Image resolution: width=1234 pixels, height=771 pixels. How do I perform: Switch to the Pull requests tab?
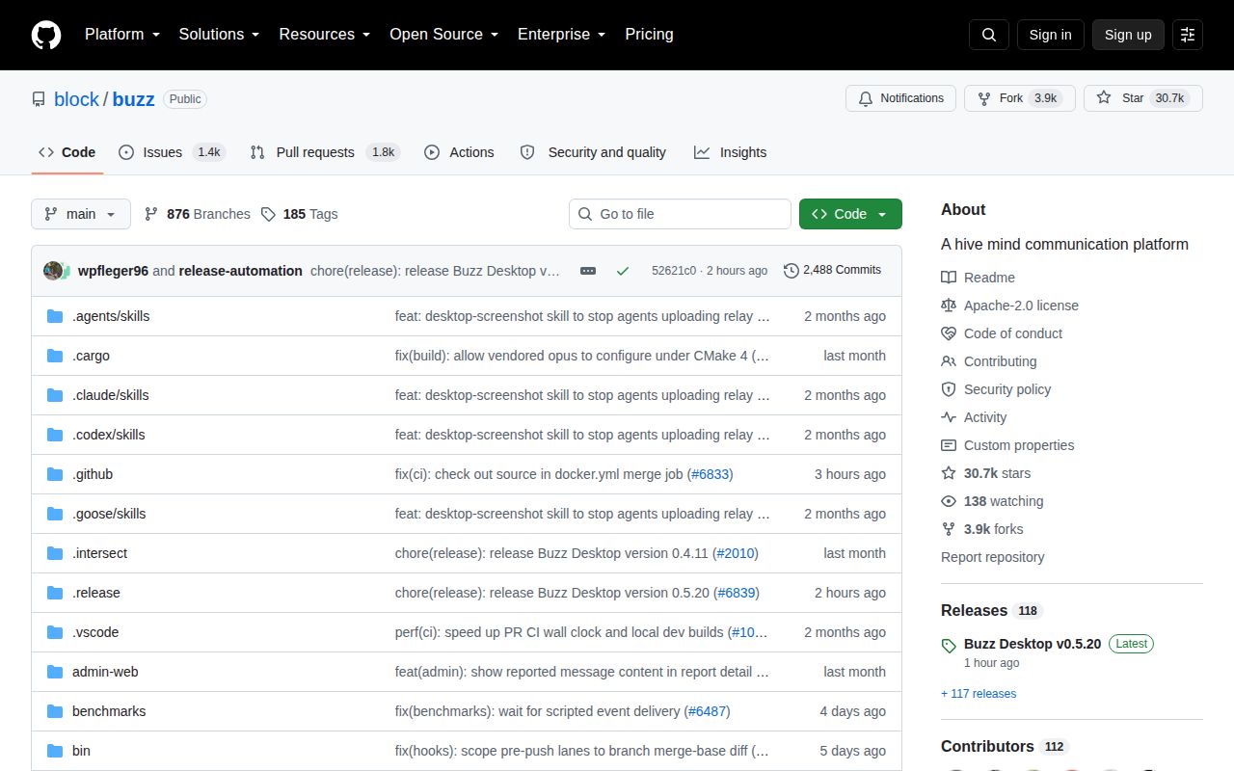point(324,152)
